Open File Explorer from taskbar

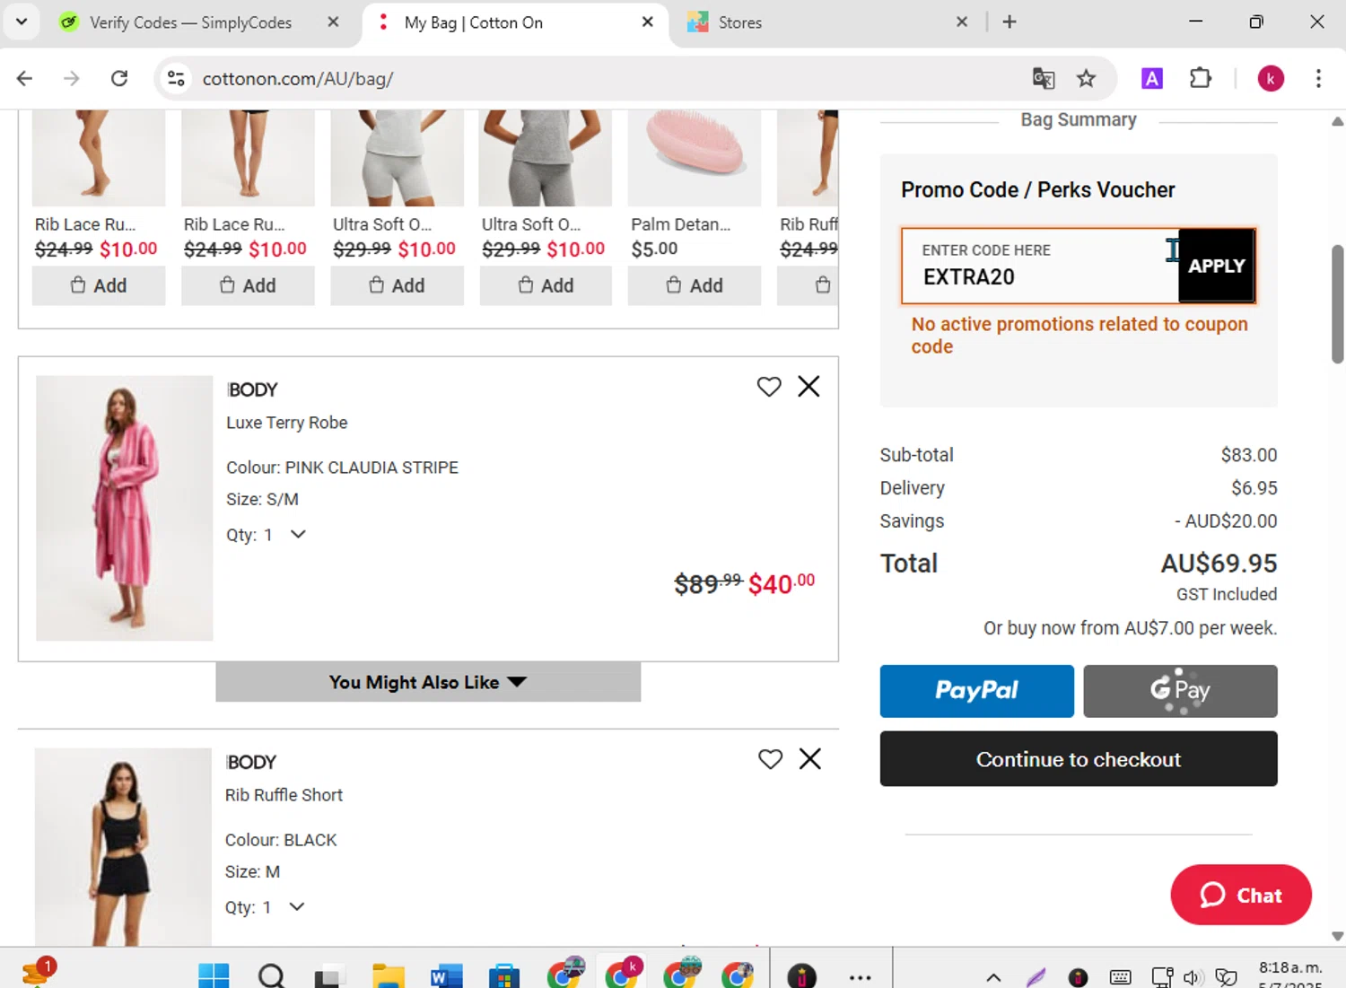point(389,975)
